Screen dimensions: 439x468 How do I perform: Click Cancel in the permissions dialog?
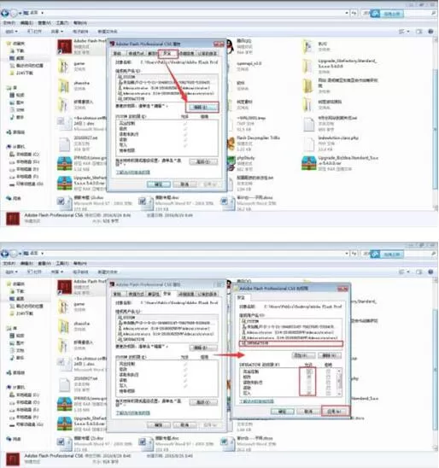(308, 412)
